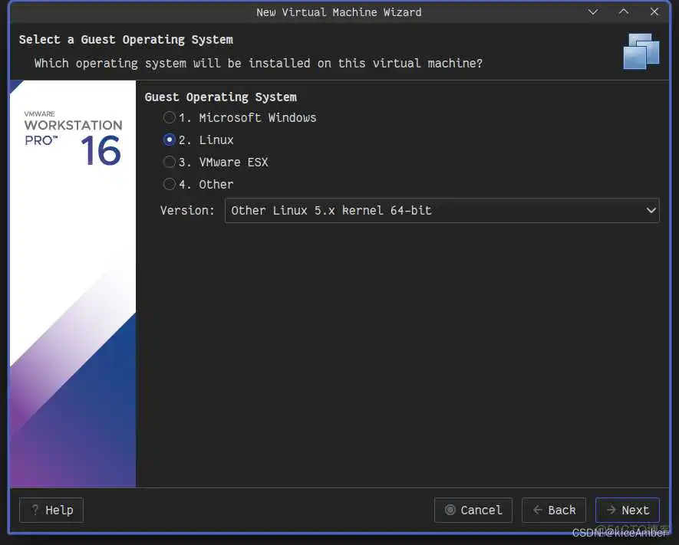Select the VMware ESX radio button
Image resolution: width=679 pixels, height=545 pixels.
point(169,162)
